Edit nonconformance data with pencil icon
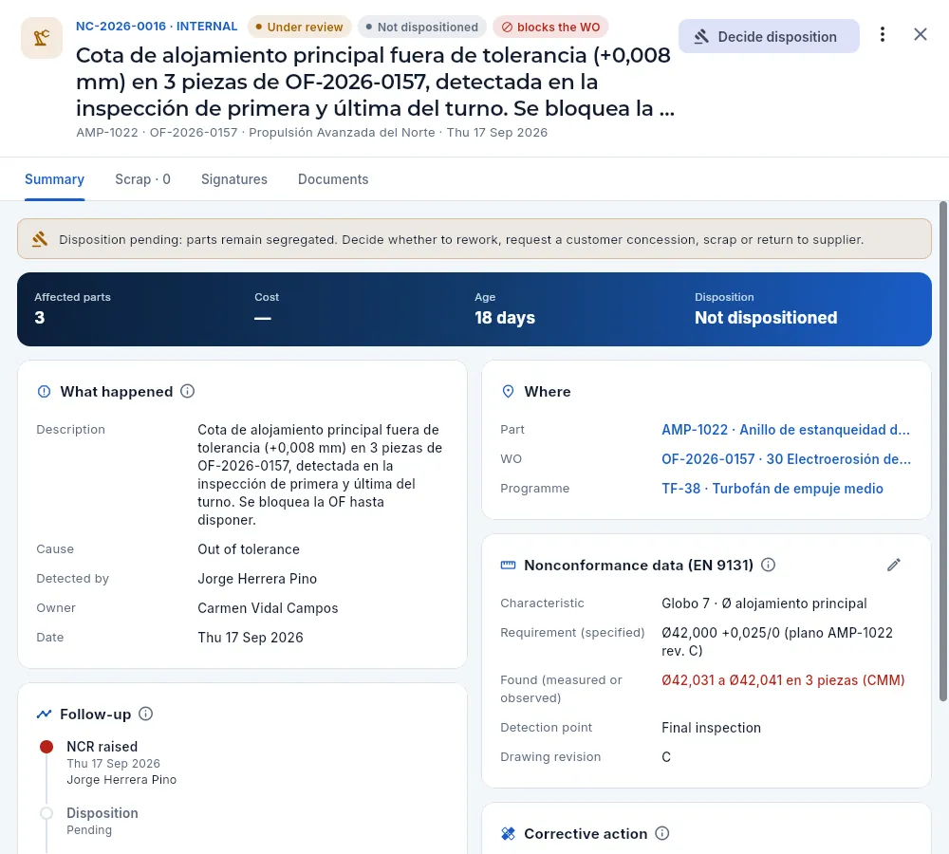 [894, 565]
